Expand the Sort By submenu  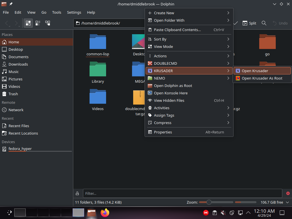tap(189, 39)
